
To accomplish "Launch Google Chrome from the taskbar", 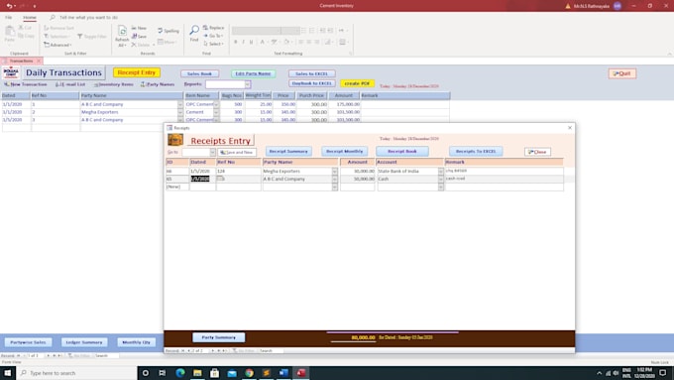I will click(249, 373).
